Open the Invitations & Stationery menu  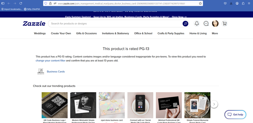pyautogui.click(x=115, y=33)
